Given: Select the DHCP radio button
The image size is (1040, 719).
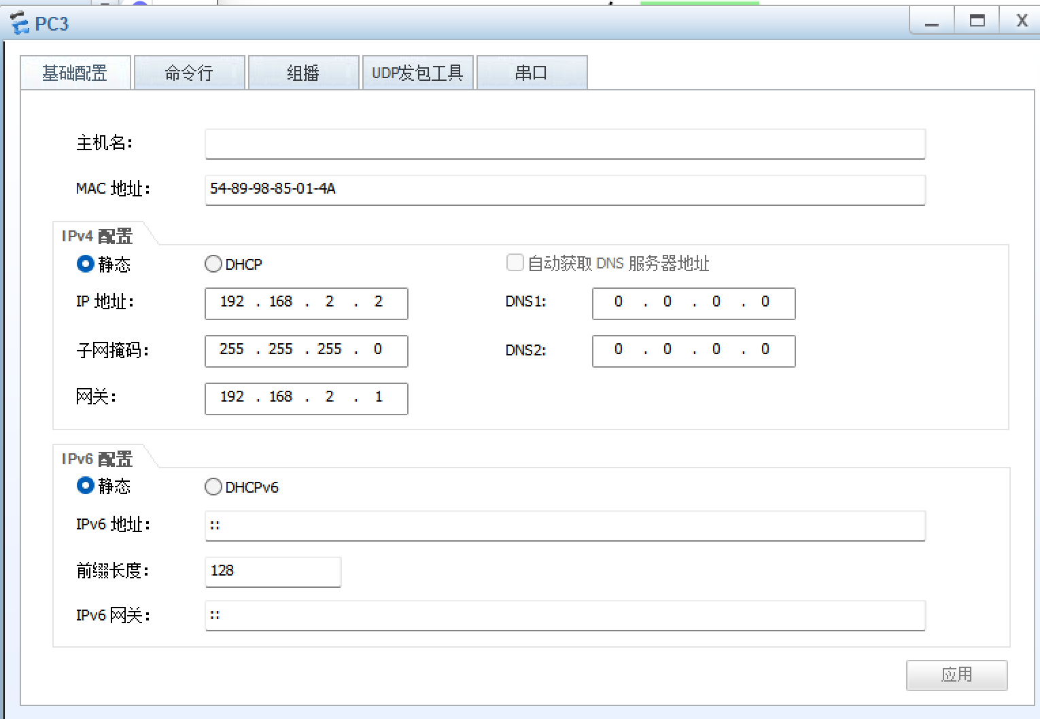Looking at the screenshot, I should tap(213, 264).
